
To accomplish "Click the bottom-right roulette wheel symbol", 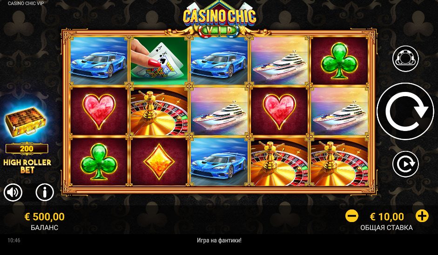I will point(339,162).
